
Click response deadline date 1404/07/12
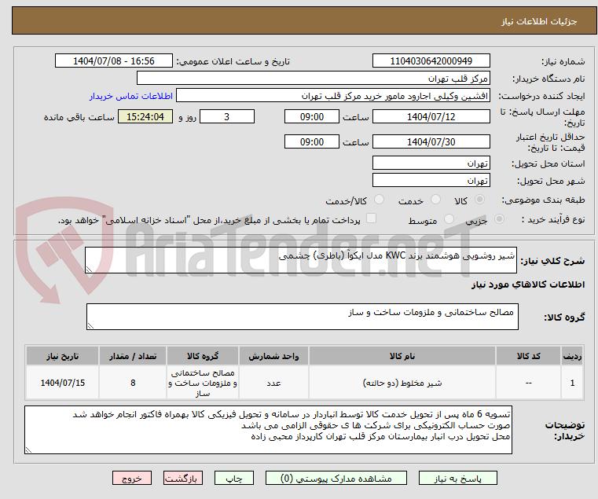coord(431,117)
